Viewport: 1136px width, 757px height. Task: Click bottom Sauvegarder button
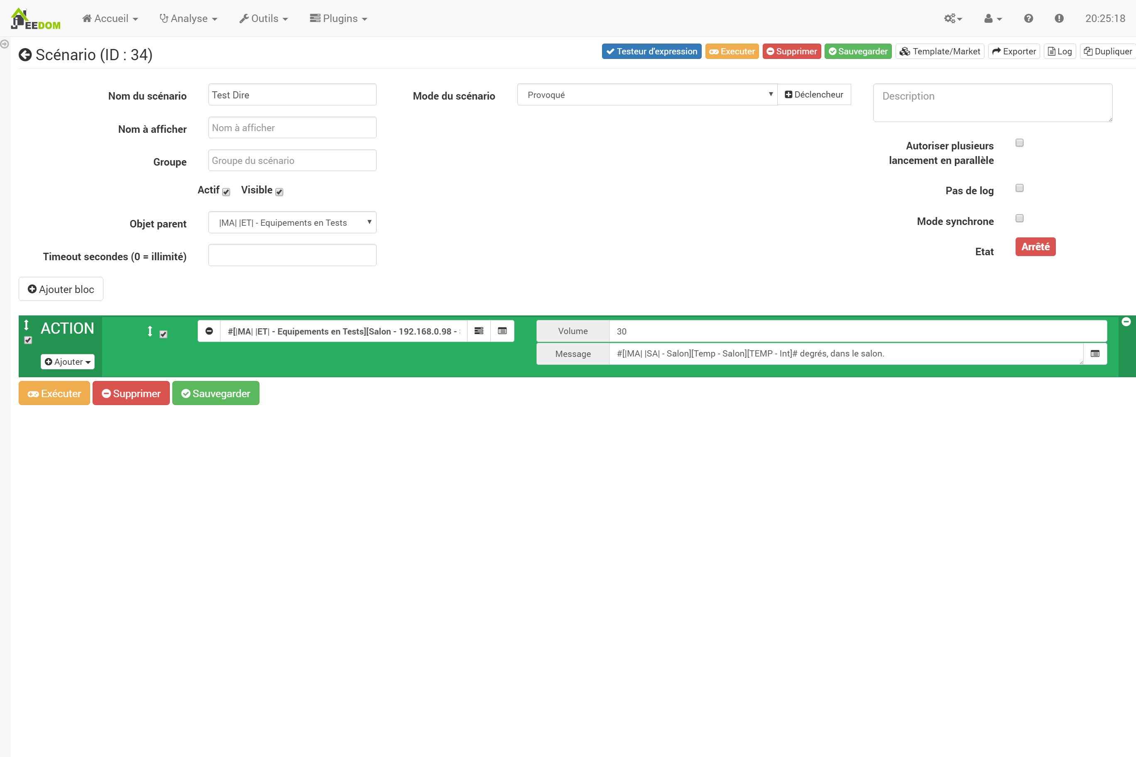tap(215, 393)
